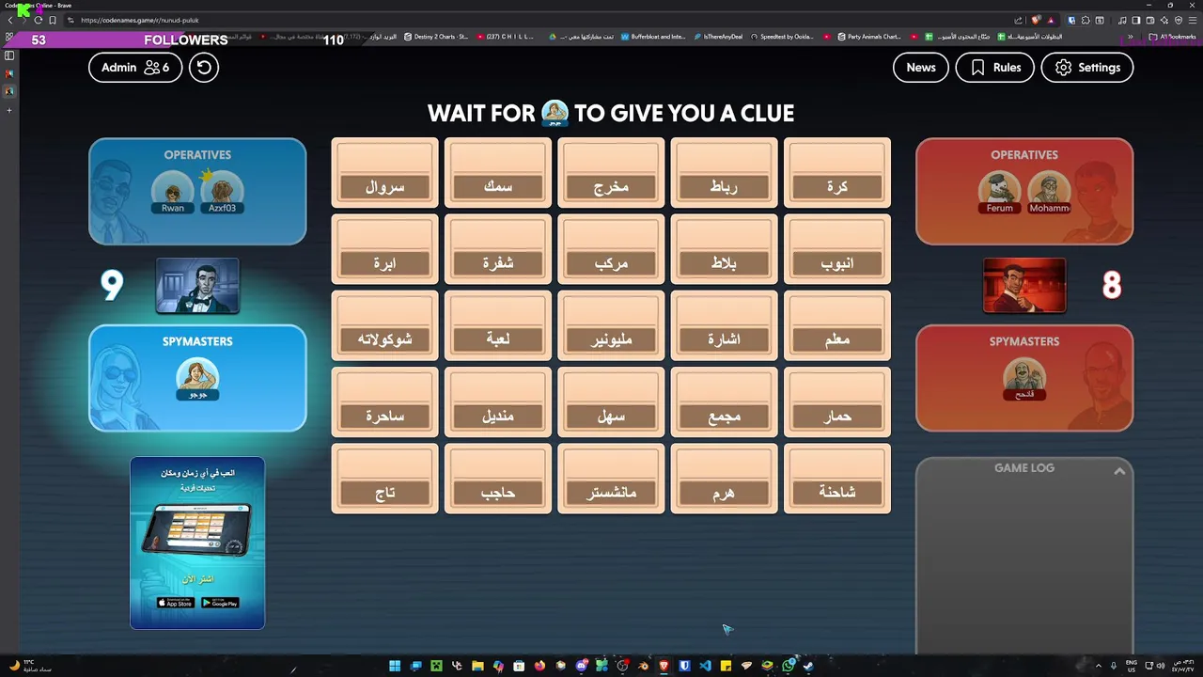Open the News button
Image resolution: width=1203 pixels, height=677 pixels.
[x=921, y=68]
